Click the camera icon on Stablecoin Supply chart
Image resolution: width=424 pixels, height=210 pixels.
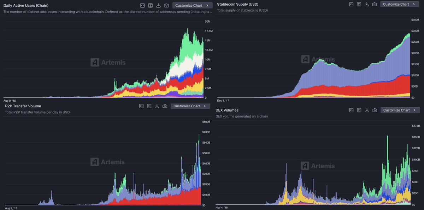[x=375, y=4]
